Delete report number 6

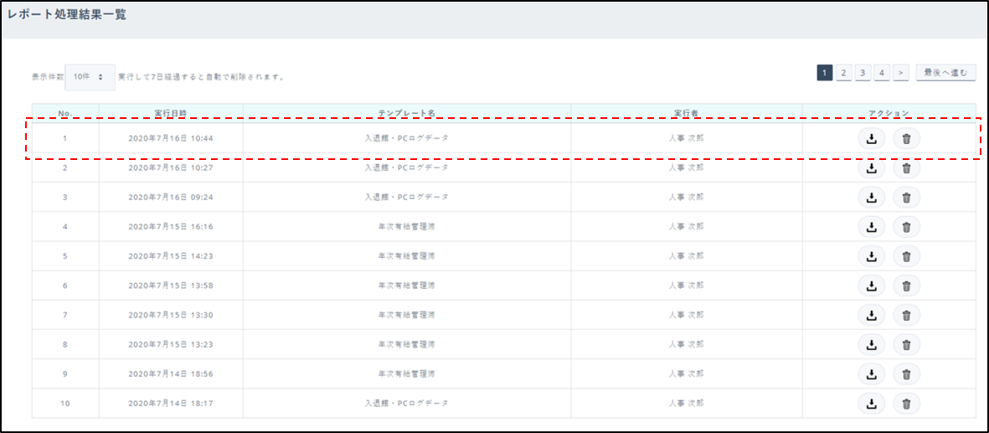pyautogui.click(x=906, y=286)
